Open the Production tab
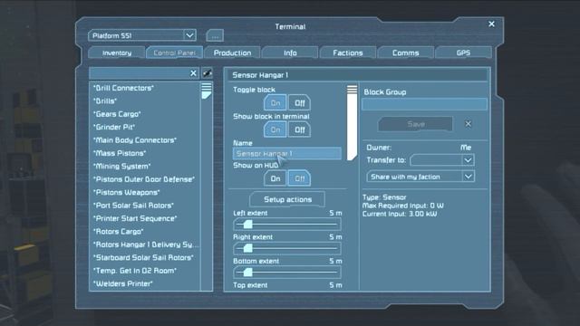This screenshot has height=326, width=580. coord(232,53)
